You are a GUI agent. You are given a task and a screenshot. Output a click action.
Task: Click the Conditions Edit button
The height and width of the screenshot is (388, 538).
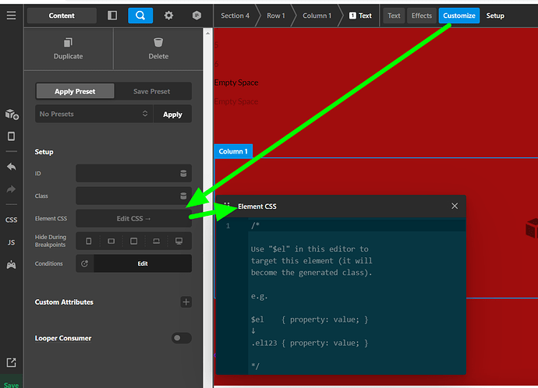click(x=143, y=263)
